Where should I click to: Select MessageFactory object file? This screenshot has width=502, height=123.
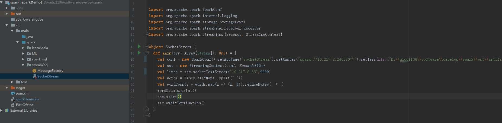(50, 71)
